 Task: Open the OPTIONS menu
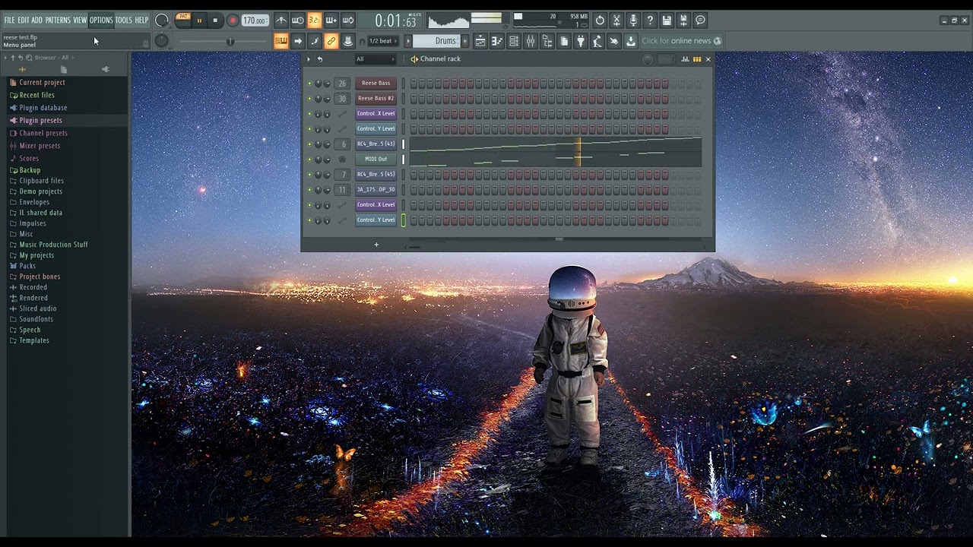coord(100,21)
